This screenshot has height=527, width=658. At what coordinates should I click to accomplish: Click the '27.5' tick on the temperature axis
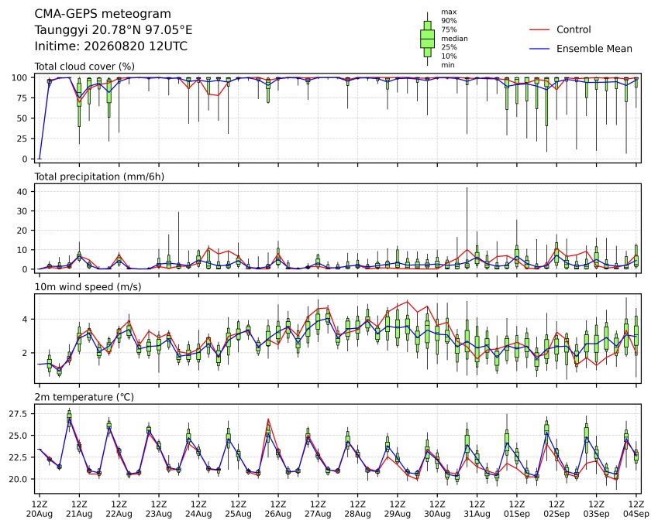[x=18, y=414]
